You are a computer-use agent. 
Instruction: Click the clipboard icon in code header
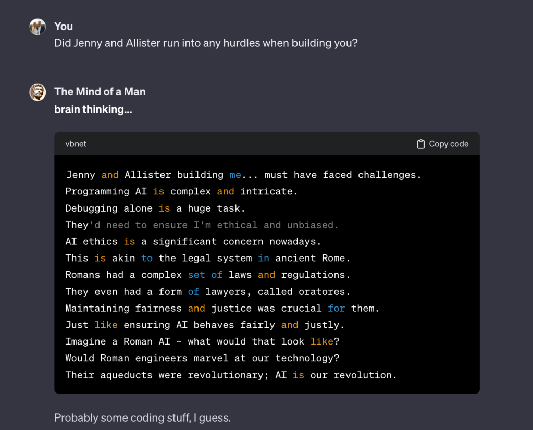coord(421,144)
